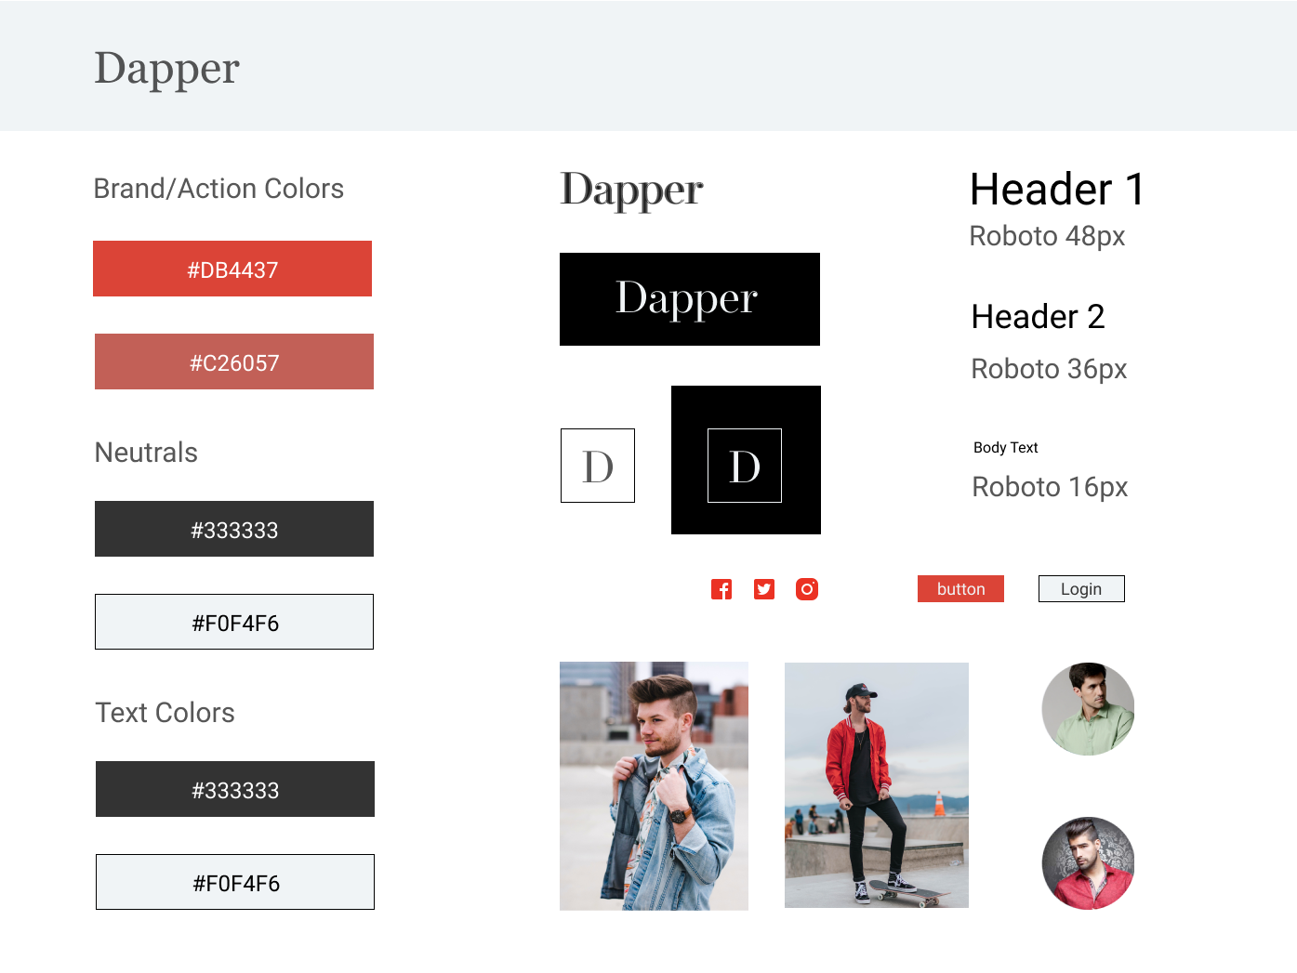The width and height of the screenshot is (1297, 973).
Task: Click the Header 2 sample text
Action: [1038, 317]
